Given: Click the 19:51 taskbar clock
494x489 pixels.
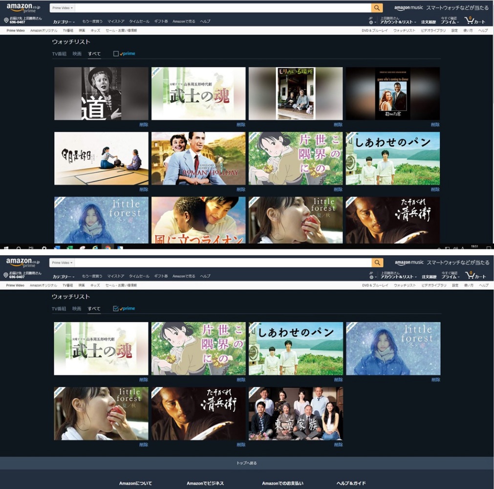Looking at the screenshot, I should 474,246.
